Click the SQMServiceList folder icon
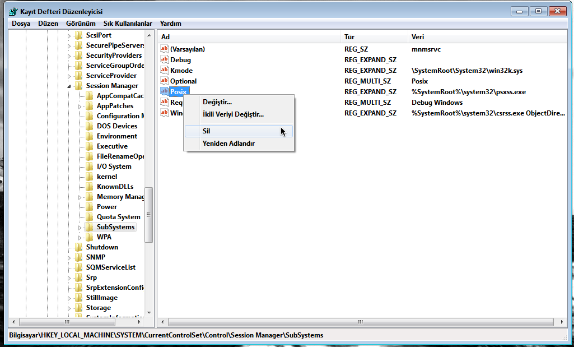Screen dimensions: 574x347 [x=79, y=267]
